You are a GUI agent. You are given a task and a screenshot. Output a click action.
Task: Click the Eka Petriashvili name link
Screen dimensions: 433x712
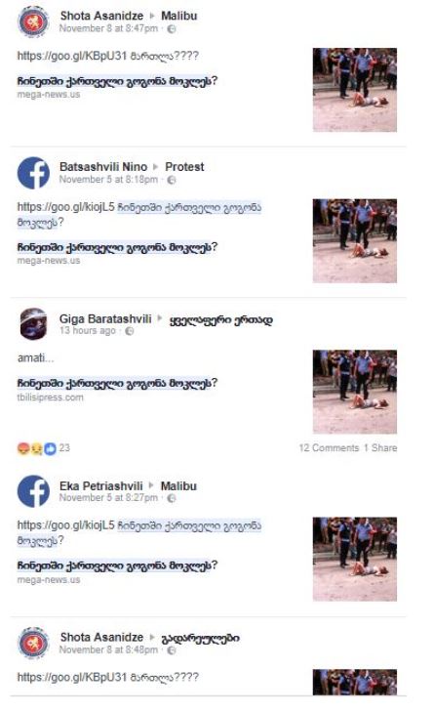pyautogui.click(x=100, y=486)
